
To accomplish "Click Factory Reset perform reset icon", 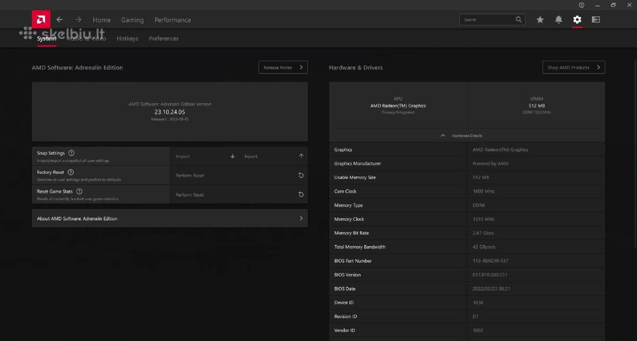I will 301,175.
